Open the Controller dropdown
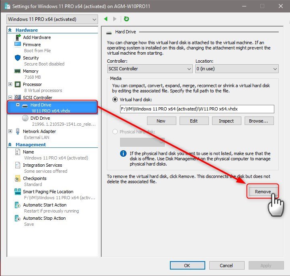Viewport: 290px width, 276px height. click(x=150, y=69)
